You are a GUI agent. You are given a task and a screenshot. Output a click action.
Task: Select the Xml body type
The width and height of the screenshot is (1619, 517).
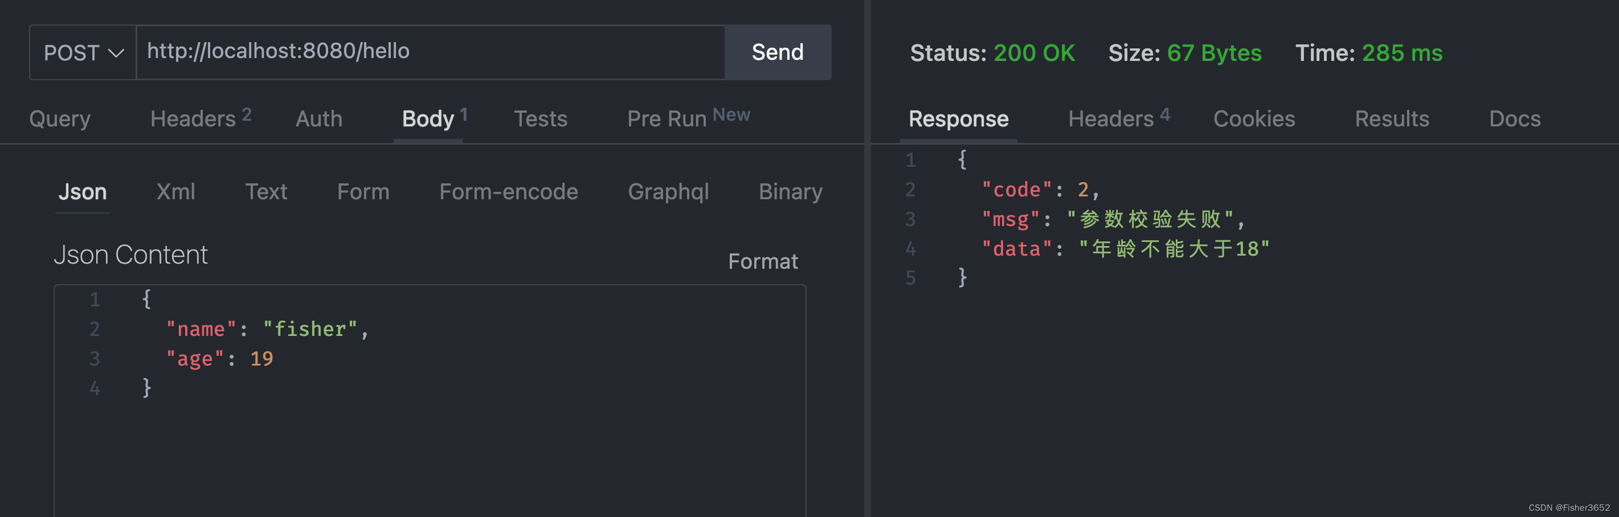[x=175, y=192]
